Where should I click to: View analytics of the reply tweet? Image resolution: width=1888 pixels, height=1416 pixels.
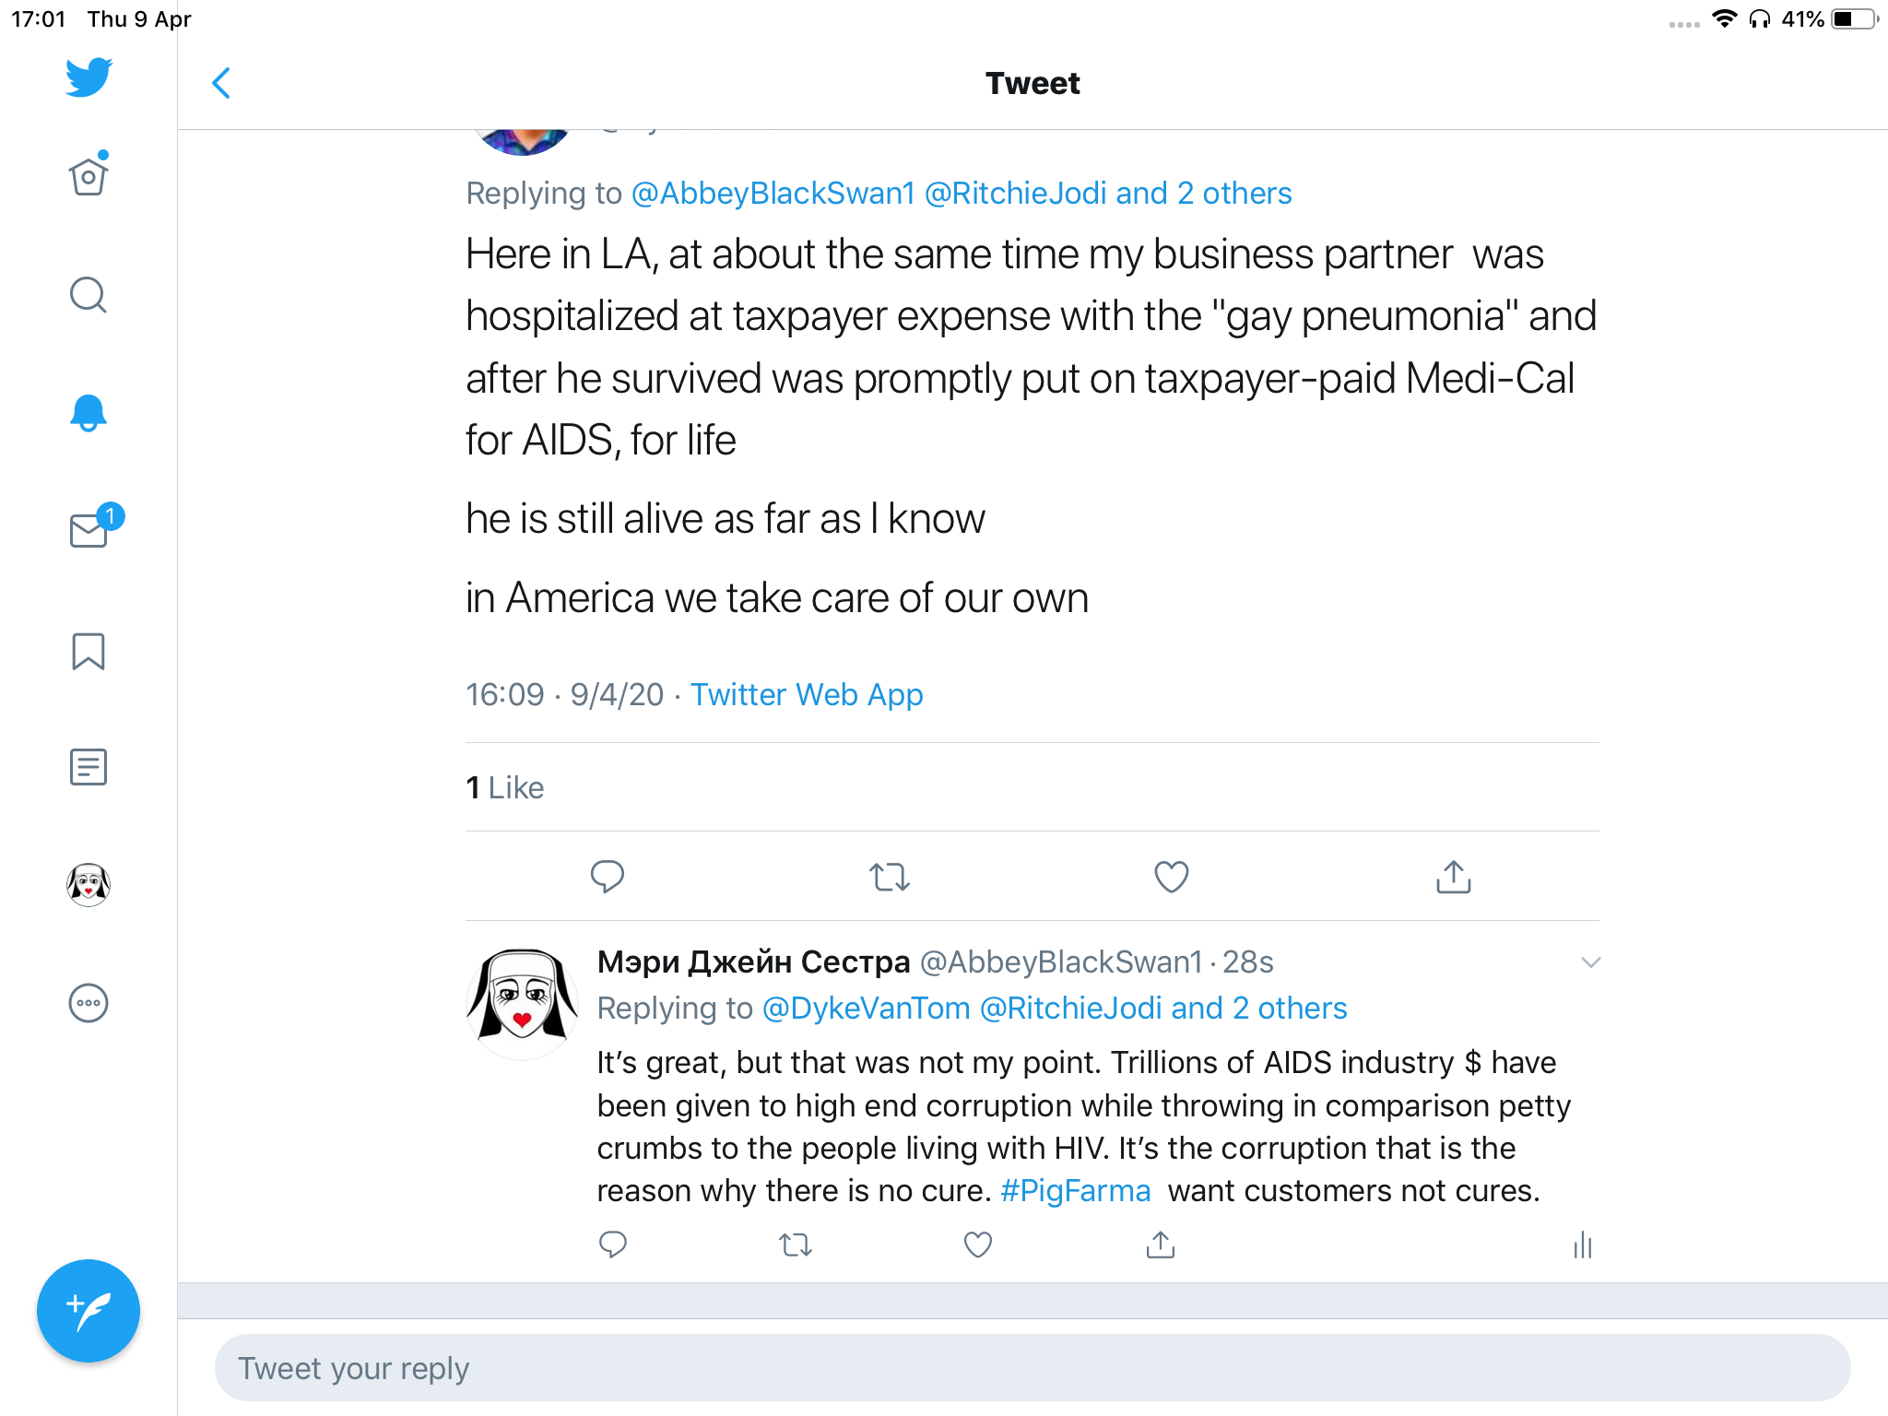pyautogui.click(x=1582, y=1245)
